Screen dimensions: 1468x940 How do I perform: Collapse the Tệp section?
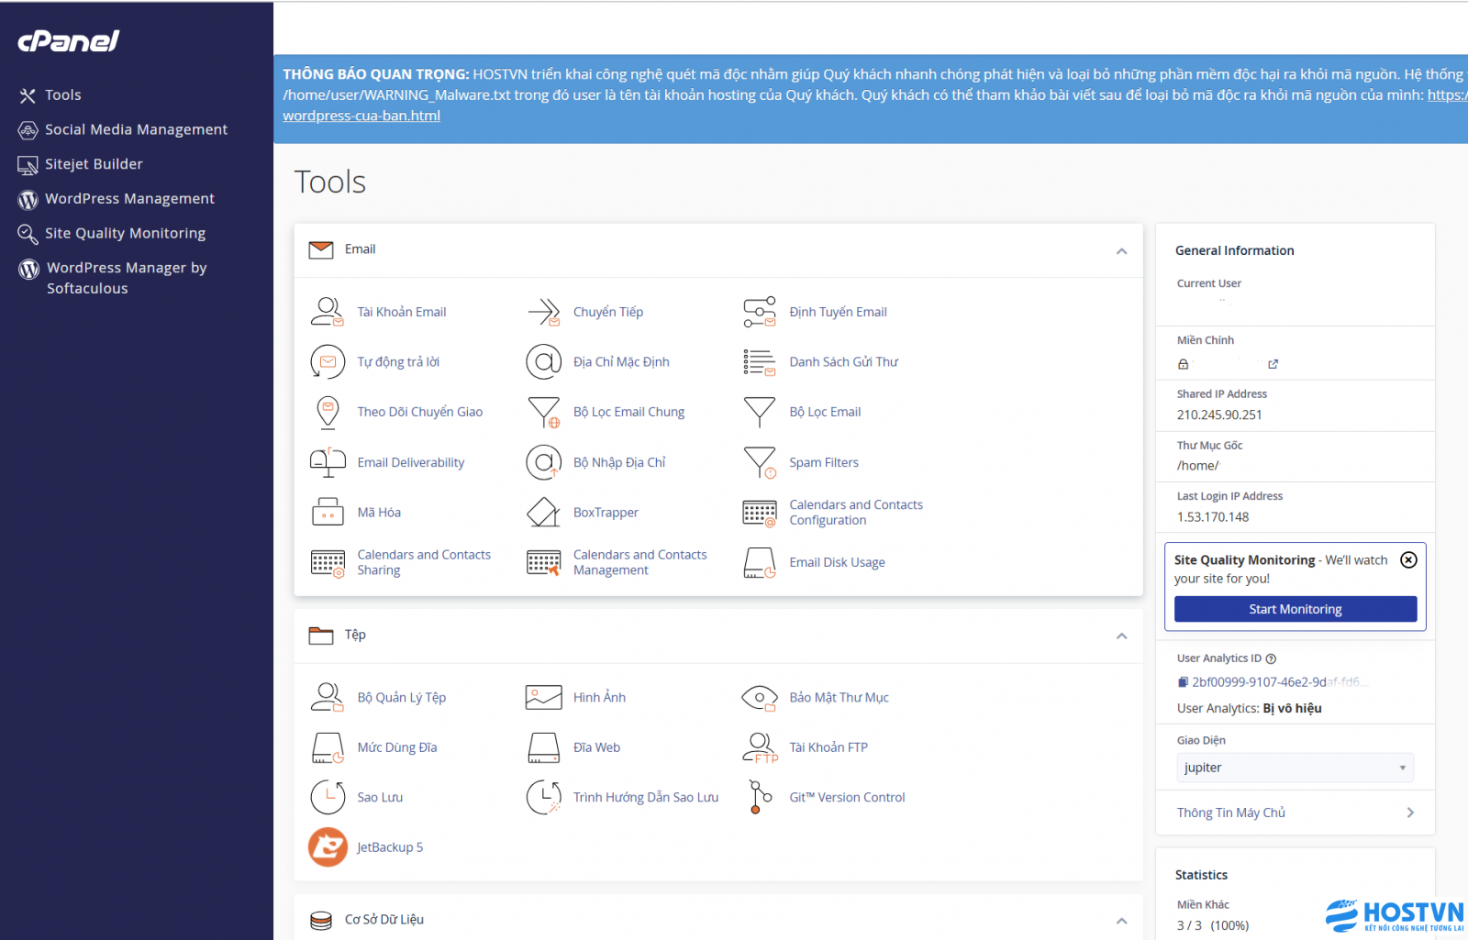click(1121, 636)
